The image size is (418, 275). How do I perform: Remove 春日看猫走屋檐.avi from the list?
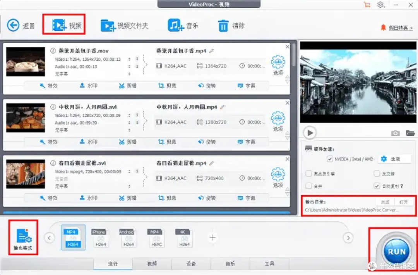tap(287, 159)
